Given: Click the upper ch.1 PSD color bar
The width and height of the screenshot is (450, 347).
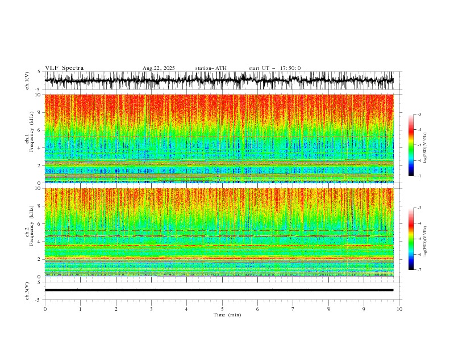Looking at the screenshot, I should pyautogui.click(x=411, y=145).
